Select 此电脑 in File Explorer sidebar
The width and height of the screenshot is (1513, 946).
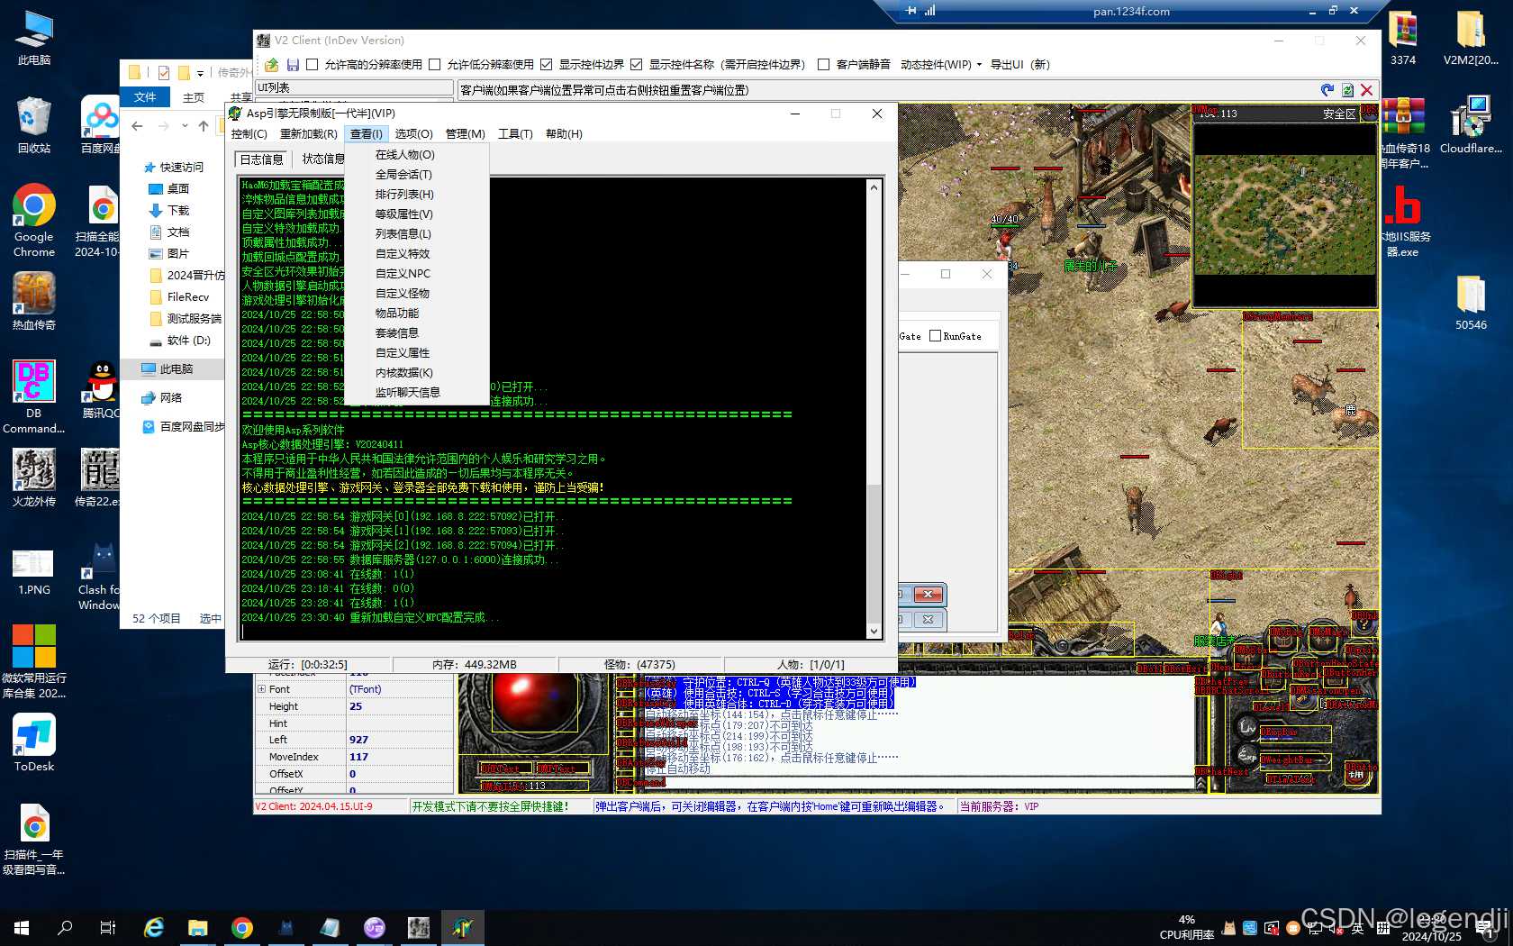click(177, 369)
